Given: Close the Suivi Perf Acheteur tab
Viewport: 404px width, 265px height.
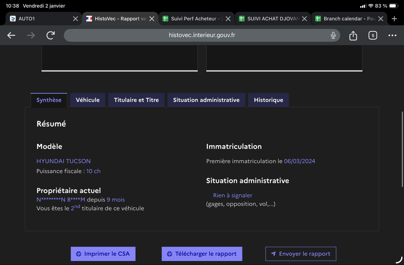Looking at the screenshot, I should tap(228, 19).
